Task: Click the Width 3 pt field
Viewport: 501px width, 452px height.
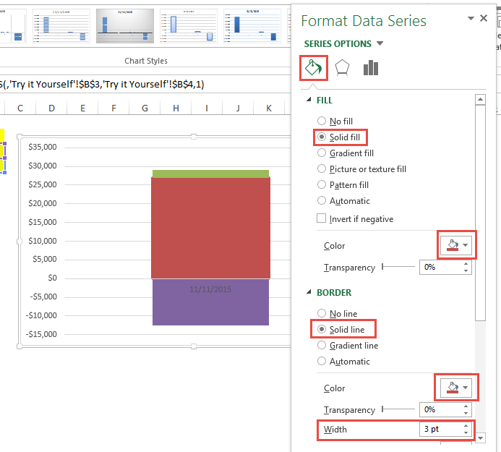Action: pyautogui.click(x=440, y=430)
